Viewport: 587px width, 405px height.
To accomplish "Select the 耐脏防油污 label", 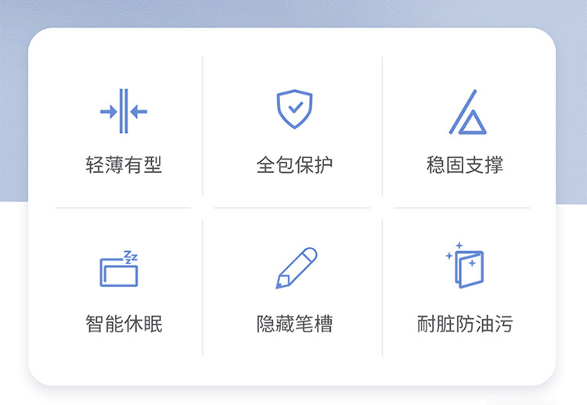I will [x=465, y=324].
